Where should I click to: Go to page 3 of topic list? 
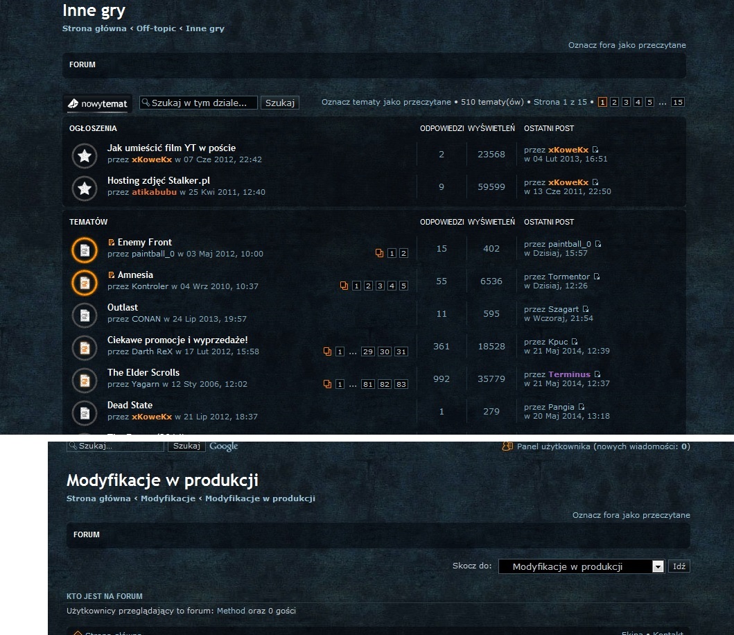click(626, 102)
